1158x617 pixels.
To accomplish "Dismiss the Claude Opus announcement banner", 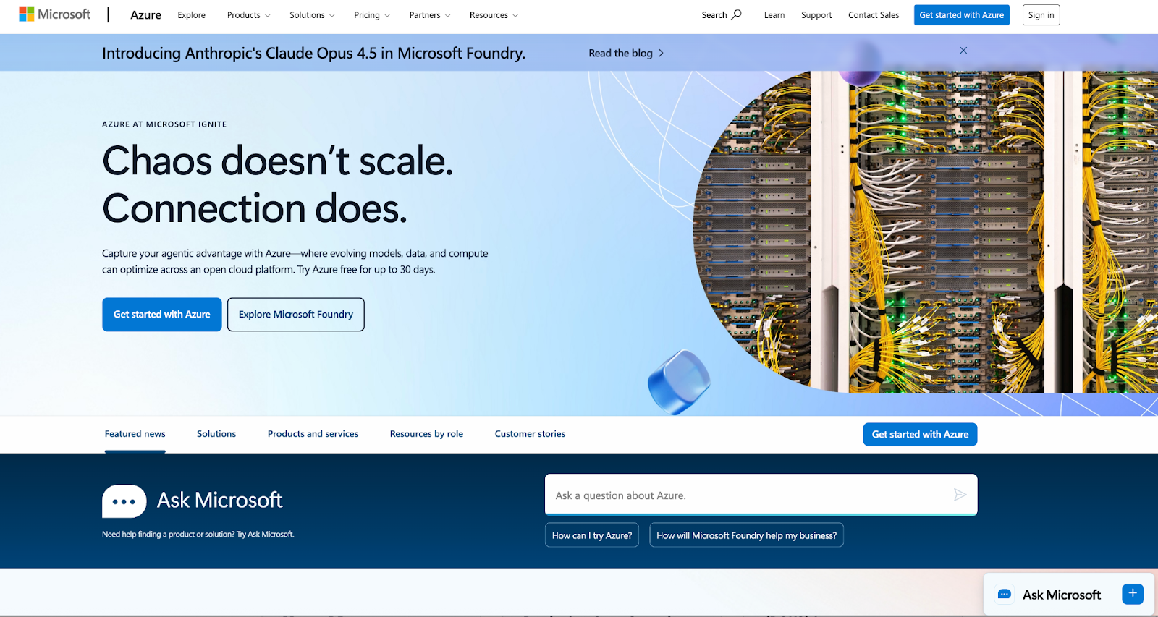I will click(x=963, y=51).
